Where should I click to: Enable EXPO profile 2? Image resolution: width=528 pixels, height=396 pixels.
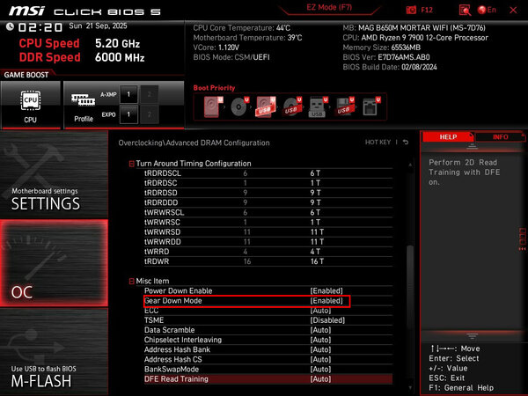150,114
